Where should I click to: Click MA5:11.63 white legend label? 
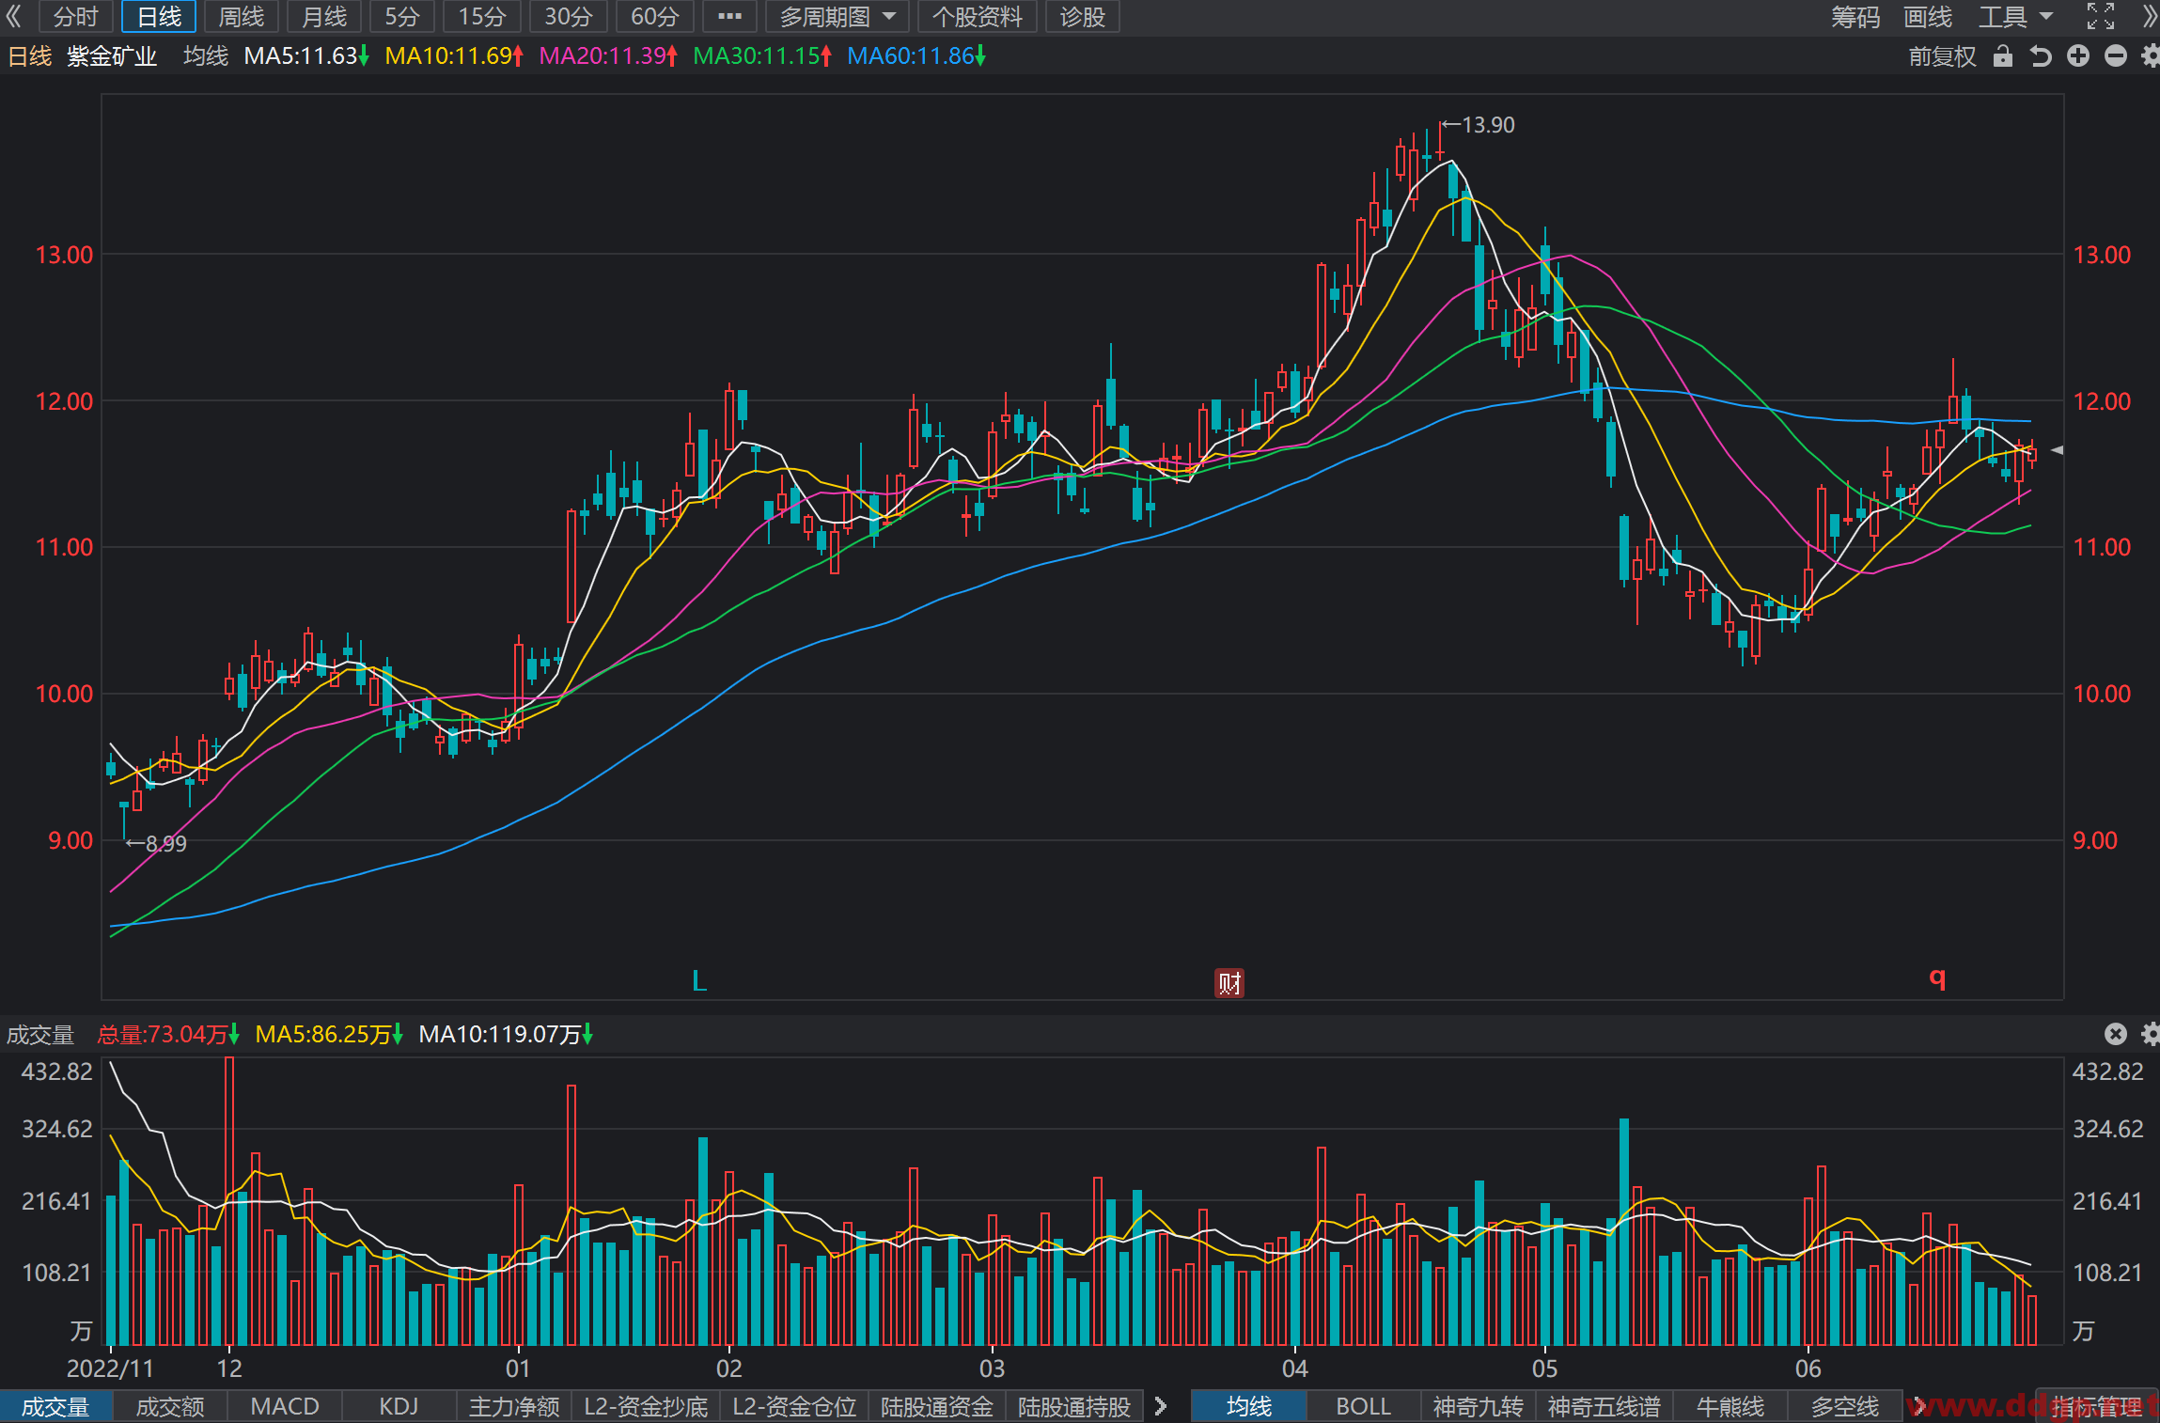[x=306, y=56]
